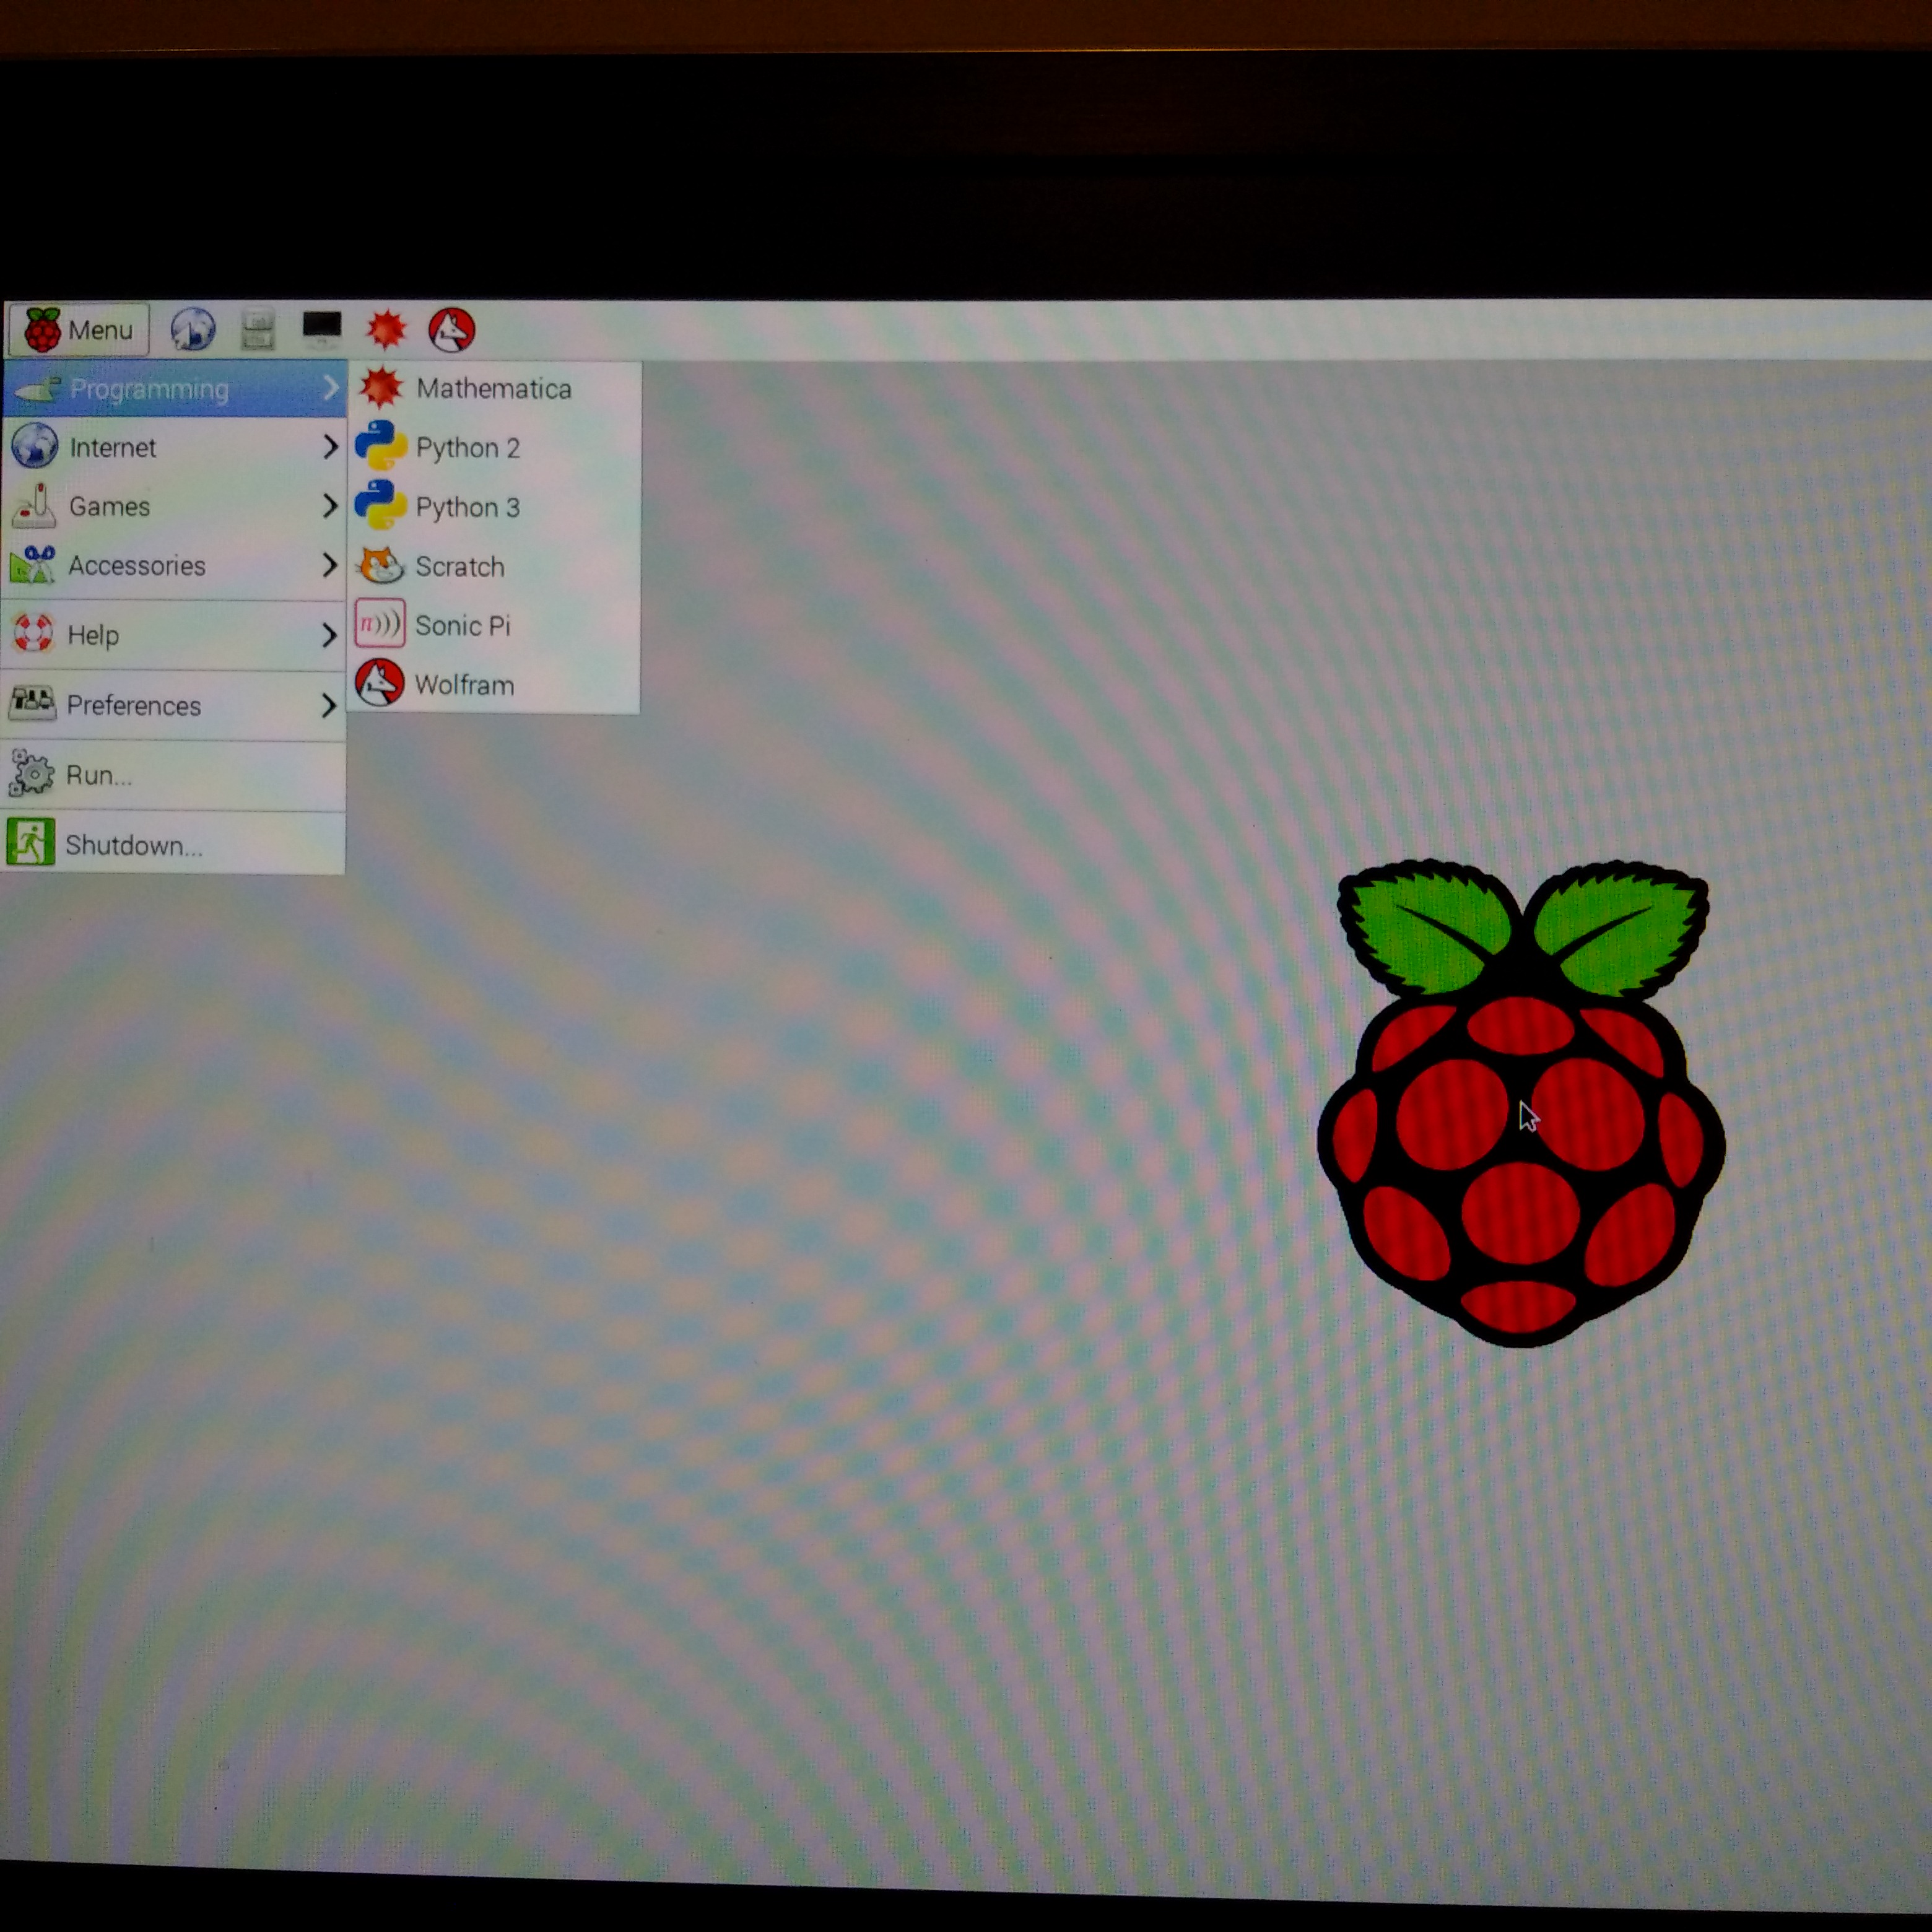Open the file manager taskbar icon
Image resolution: width=1932 pixels, height=1932 pixels.
tap(258, 329)
